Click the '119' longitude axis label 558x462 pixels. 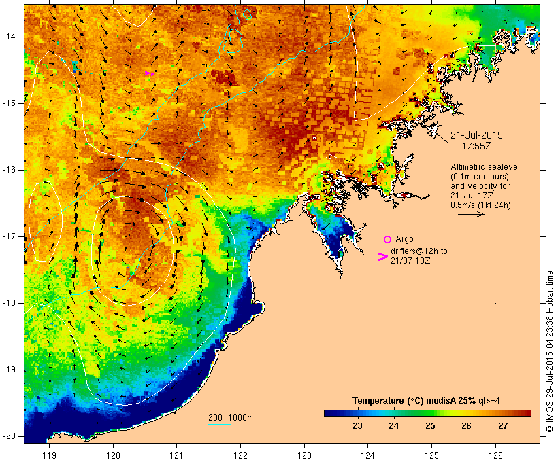point(49,455)
